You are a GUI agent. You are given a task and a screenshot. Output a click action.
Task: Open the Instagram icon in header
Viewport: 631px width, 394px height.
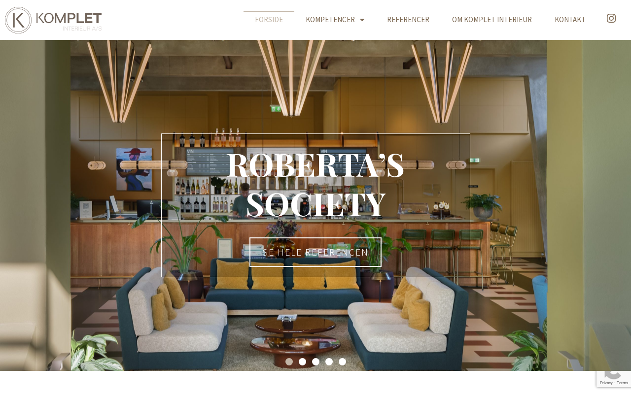611,18
